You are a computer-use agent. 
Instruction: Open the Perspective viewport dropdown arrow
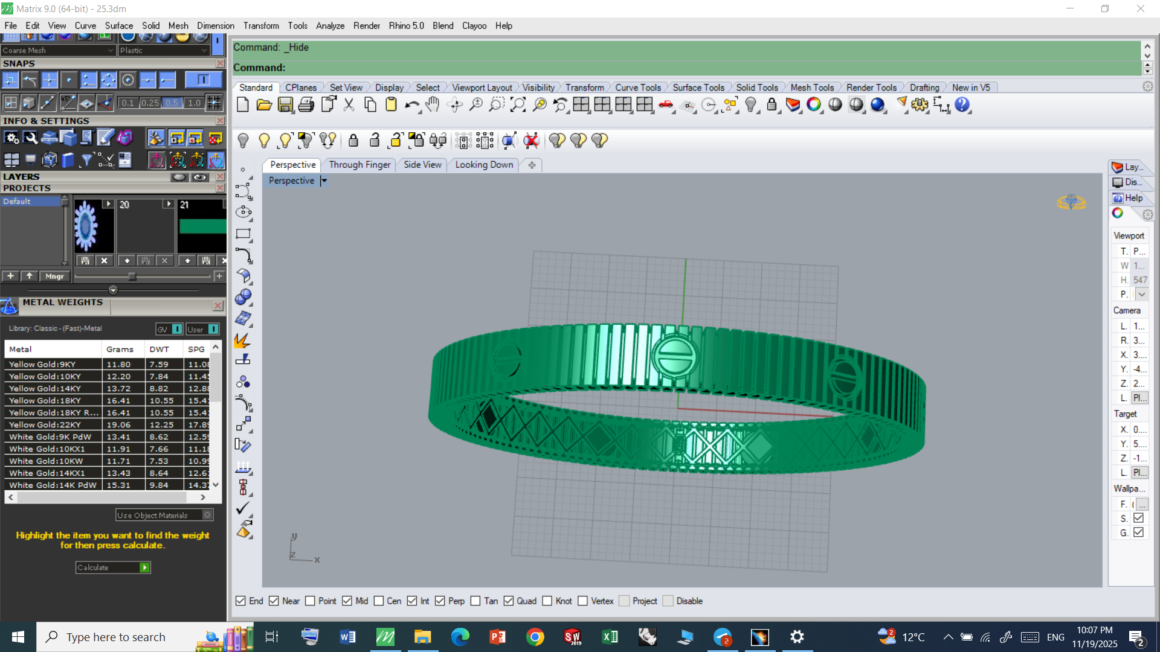pyautogui.click(x=324, y=181)
